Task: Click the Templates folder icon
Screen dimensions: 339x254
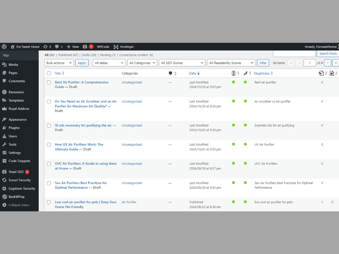Action: point(4,100)
